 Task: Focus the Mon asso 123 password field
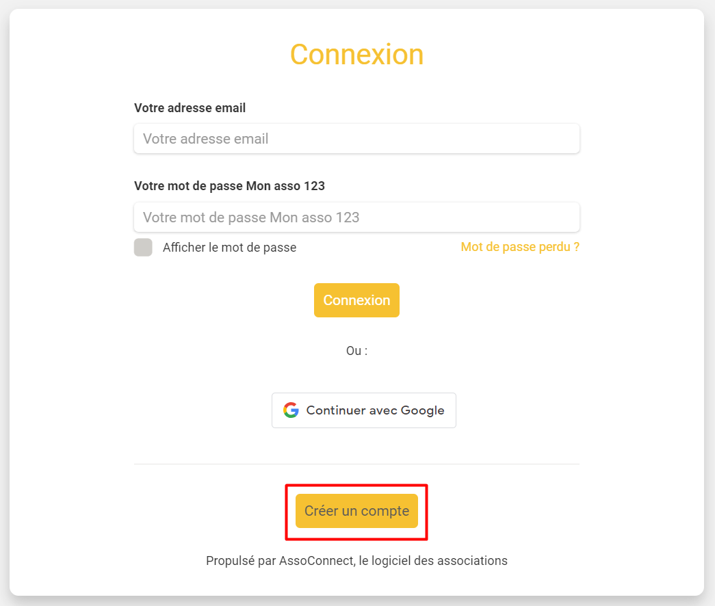click(356, 218)
